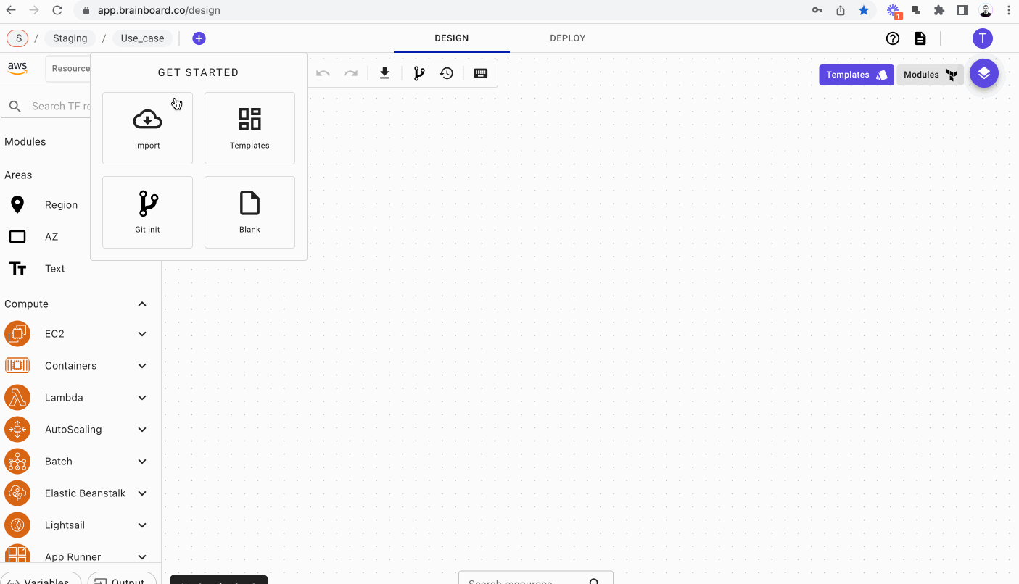Open the browser side panel icon
This screenshot has width=1019, height=584.
pyautogui.click(x=962, y=10)
